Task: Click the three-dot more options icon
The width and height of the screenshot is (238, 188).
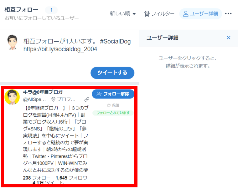Action: click(228, 14)
